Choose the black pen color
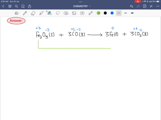 [105, 13]
